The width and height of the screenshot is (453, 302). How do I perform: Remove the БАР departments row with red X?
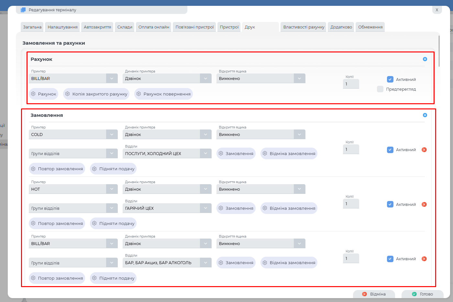coord(424,259)
